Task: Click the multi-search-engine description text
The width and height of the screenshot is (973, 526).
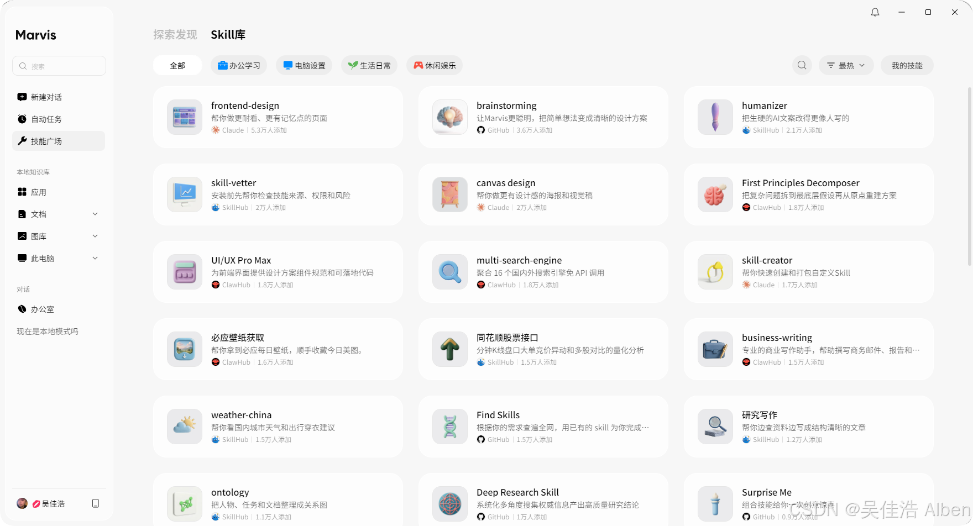Action: (x=540, y=273)
